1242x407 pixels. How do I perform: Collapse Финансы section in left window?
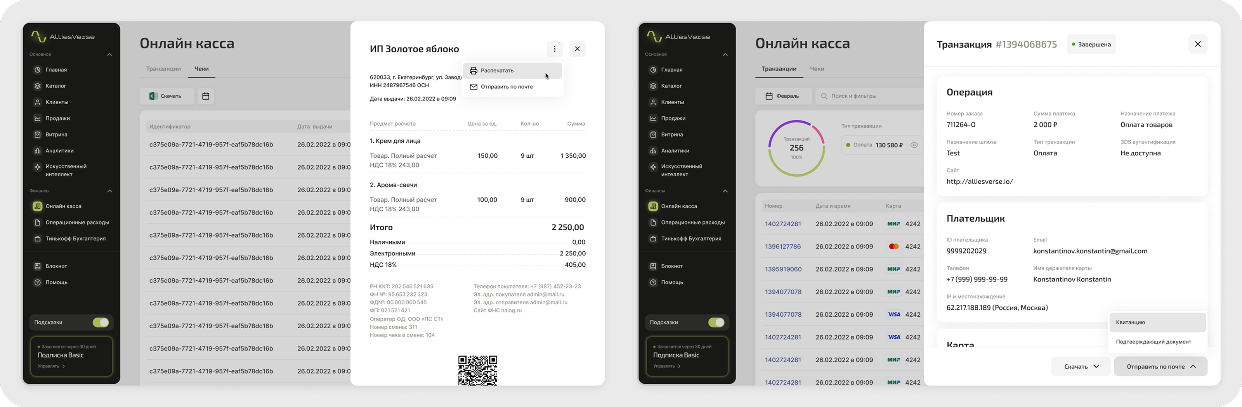109,191
